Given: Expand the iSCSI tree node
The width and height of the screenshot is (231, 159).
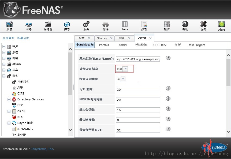Looking at the screenshot, I should click(x=9, y=111).
